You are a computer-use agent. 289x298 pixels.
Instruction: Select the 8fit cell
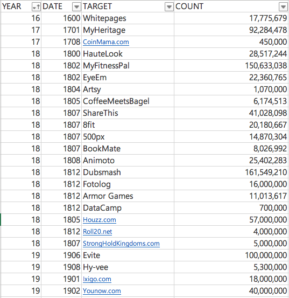pos(128,125)
